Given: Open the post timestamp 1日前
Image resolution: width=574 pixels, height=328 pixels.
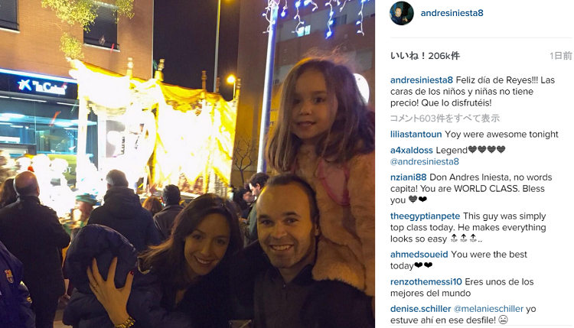Looking at the screenshot, I should 560,56.
